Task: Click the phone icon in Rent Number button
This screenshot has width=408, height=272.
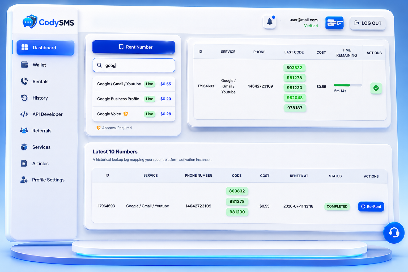Action: (x=121, y=47)
